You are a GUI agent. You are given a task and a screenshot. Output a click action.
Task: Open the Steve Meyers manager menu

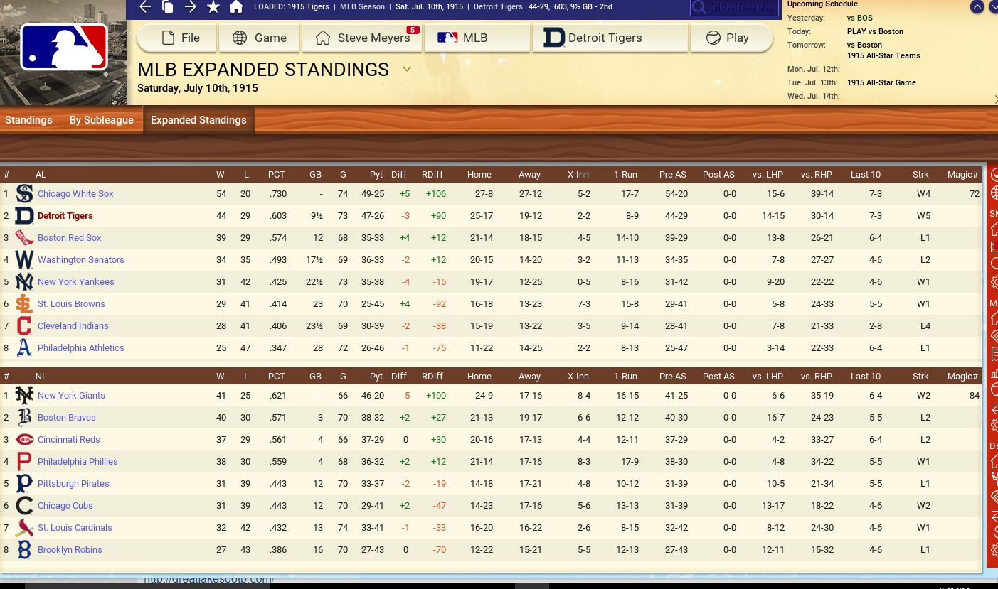[x=363, y=38]
